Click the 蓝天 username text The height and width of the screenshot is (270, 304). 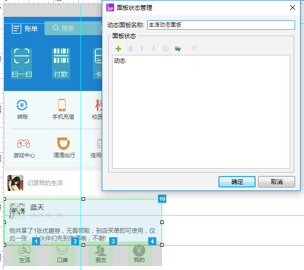coord(37,207)
